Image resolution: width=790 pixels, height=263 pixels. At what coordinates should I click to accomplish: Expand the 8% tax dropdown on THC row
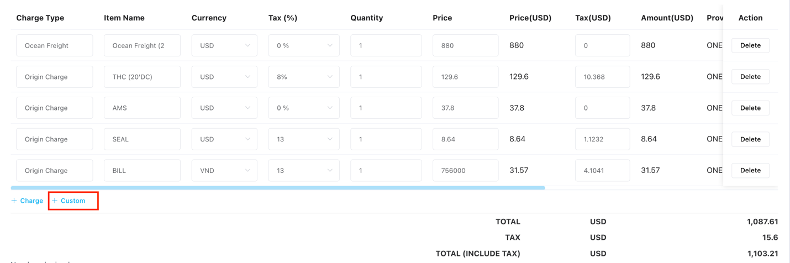[x=304, y=77]
